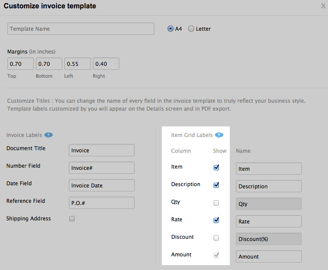The width and height of the screenshot is (328, 270).
Task: Click the 'Document Title' label
Action: (26, 148)
